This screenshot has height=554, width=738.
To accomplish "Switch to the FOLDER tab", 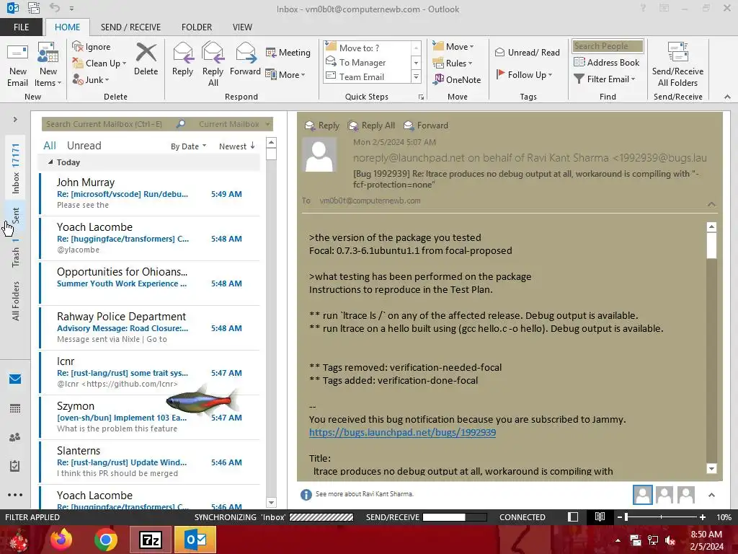I will pyautogui.click(x=197, y=27).
